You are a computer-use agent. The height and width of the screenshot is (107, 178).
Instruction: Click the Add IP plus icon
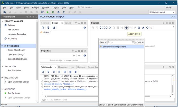(x=126, y=28)
